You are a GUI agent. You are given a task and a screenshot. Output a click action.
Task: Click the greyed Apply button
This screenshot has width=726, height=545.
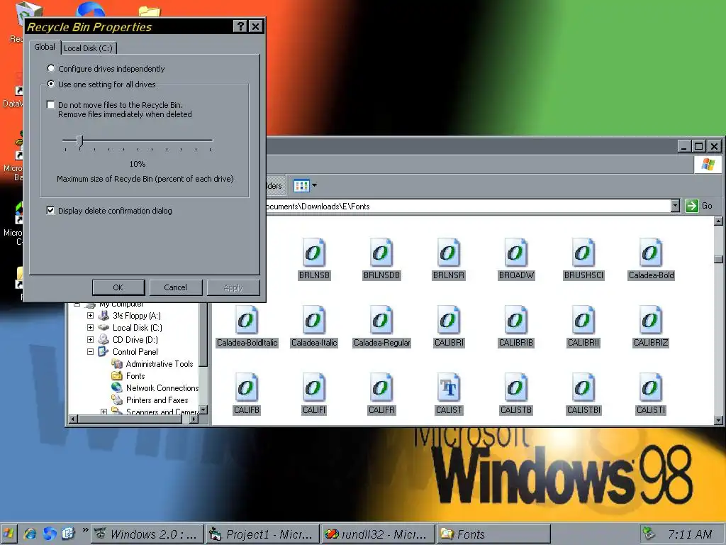(233, 287)
